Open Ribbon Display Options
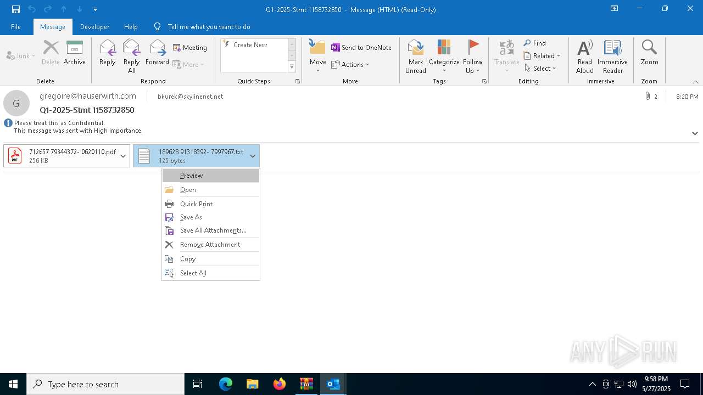Screen dimensions: 703x395 [x=615, y=9]
